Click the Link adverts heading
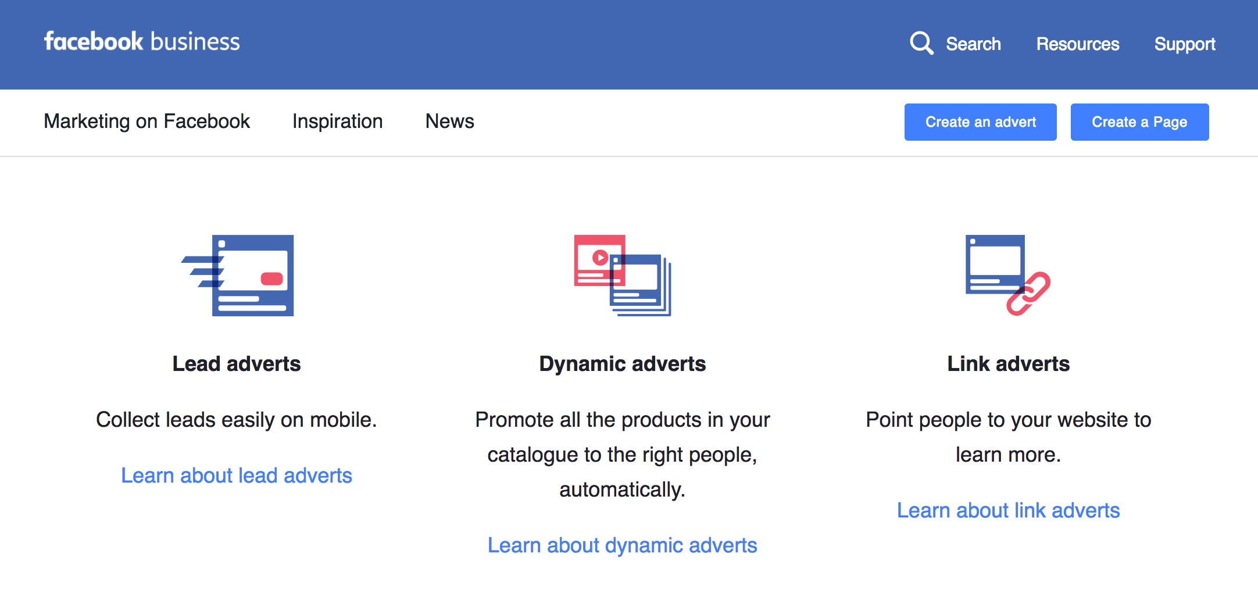The width and height of the screenshot is (1258, 614). pos(1008,364)
